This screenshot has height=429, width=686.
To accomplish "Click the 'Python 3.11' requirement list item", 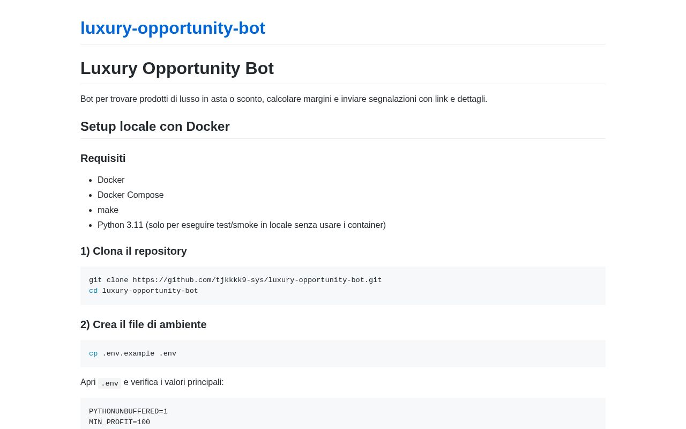I will pos(242,225).
